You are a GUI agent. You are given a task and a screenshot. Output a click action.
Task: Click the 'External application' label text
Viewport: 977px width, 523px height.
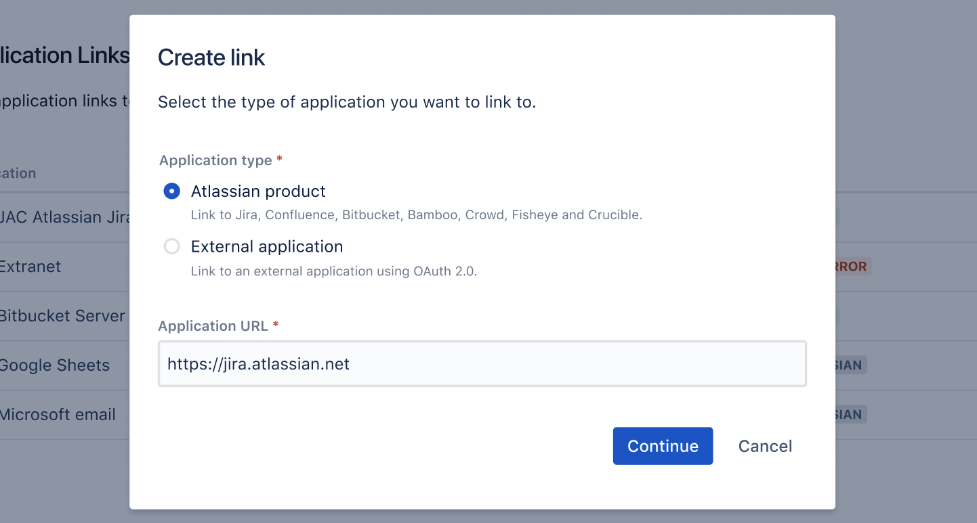coord(267,246)
